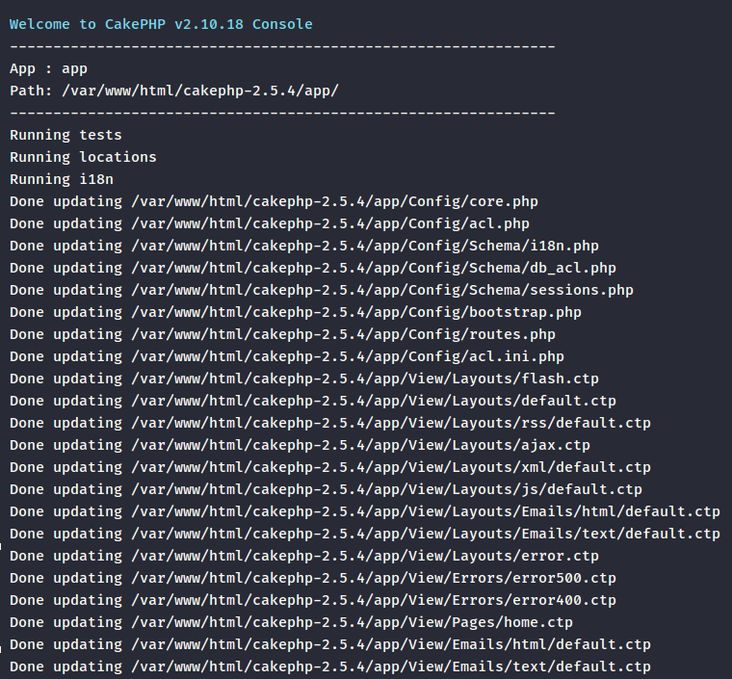Image resolution: width=732 pixels, height=679 pixels.
Task: Click the Layouts/ajax.ctp line
Action: pos(300,445)
